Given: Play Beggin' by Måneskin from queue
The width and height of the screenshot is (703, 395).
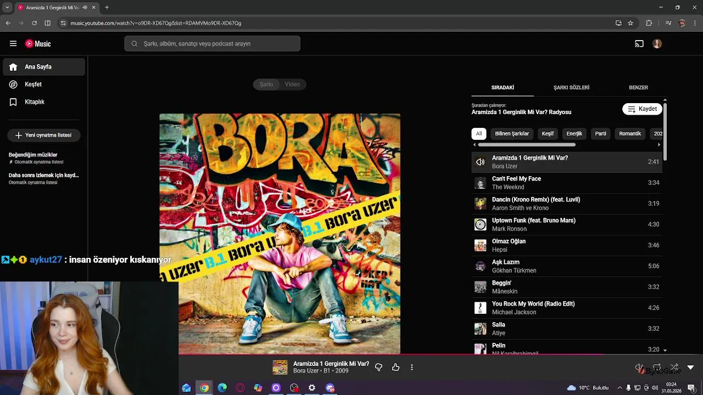Looking at the screenshot, I should [x=567, y=287].
